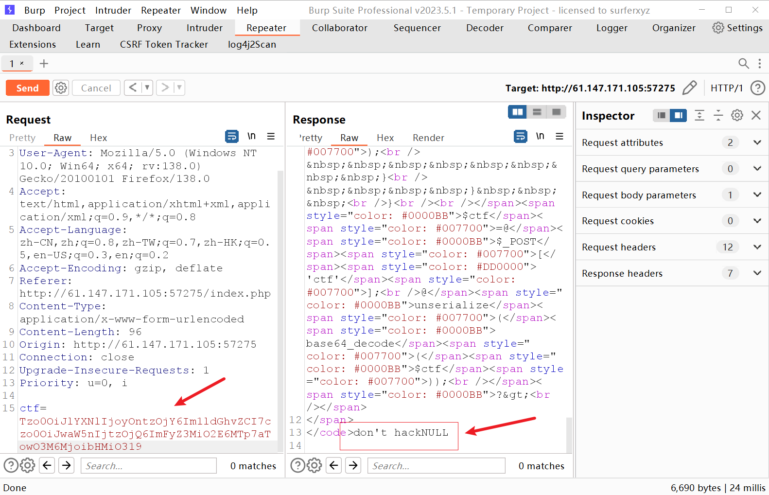Open Response search help icon
Screen dimensions: 769x495
(x=297, y=465)
